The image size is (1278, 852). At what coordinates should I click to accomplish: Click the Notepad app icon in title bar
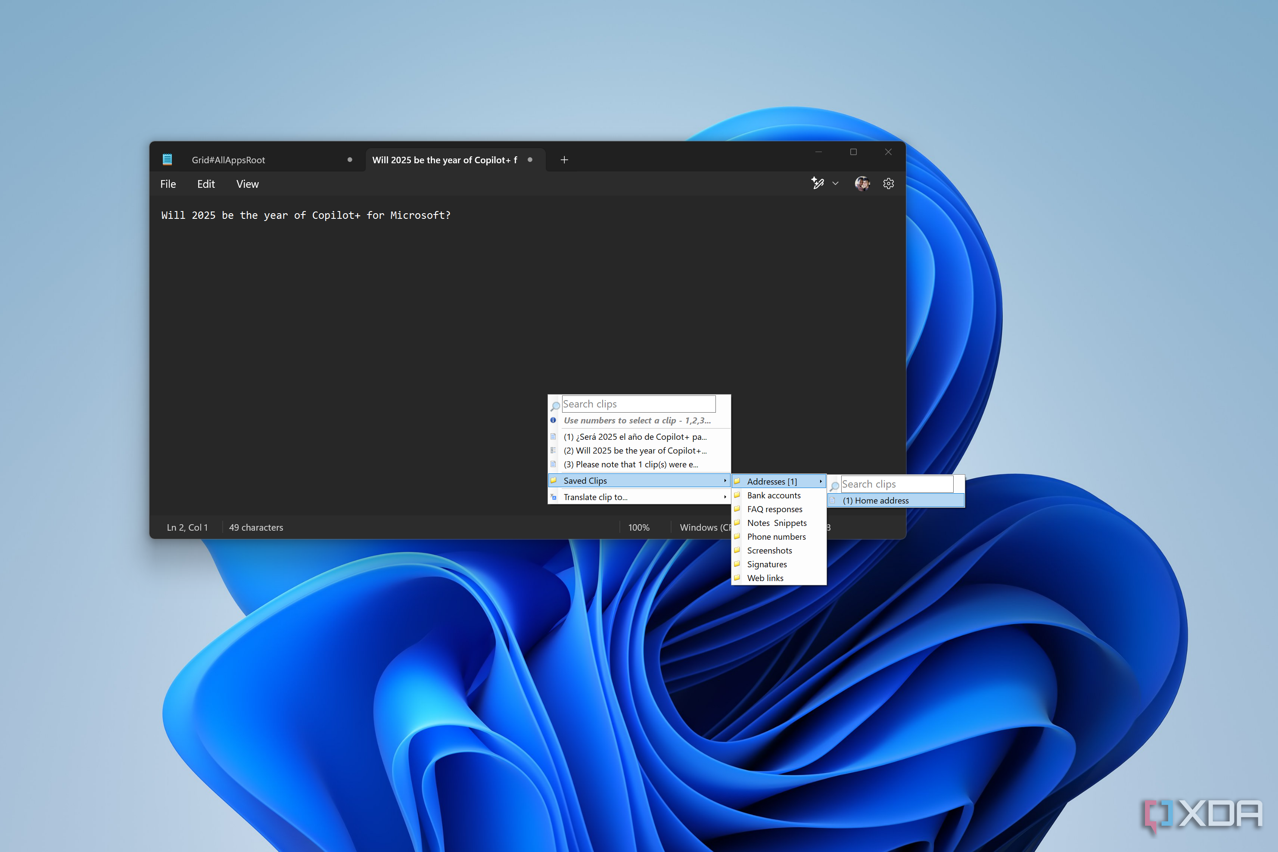(x=168, y=159)
